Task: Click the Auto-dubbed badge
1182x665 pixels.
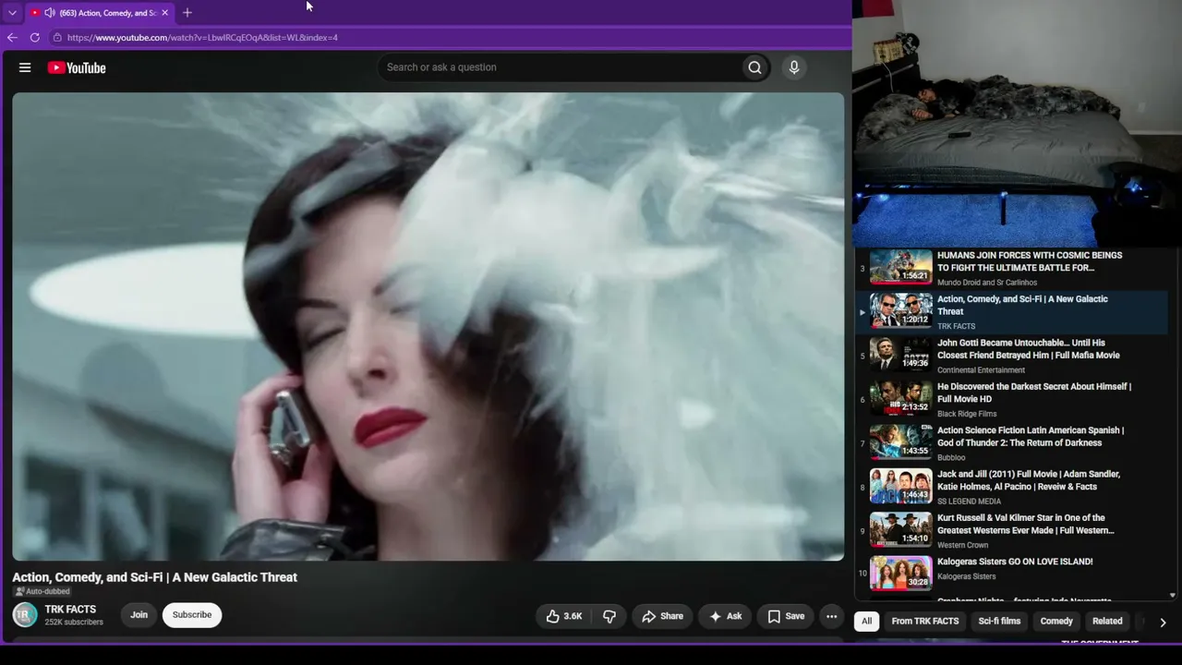Action: tap(42, 592)
